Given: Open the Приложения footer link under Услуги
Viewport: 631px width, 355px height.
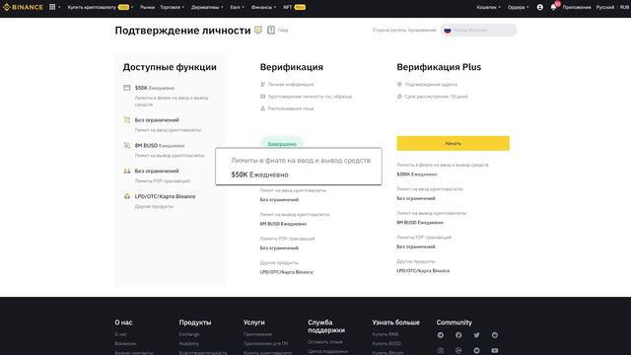Looking at the screenshot, I should (257, 334).
